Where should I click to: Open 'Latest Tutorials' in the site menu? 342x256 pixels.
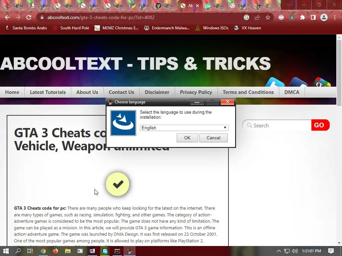48,92
